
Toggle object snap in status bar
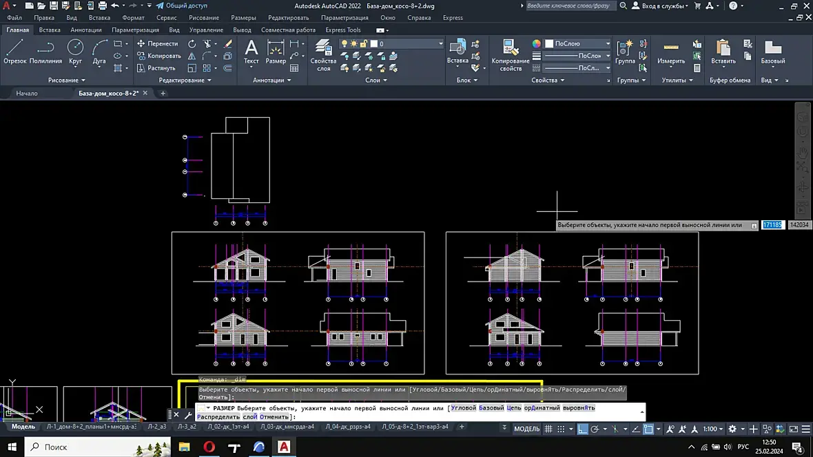[648, 429]
